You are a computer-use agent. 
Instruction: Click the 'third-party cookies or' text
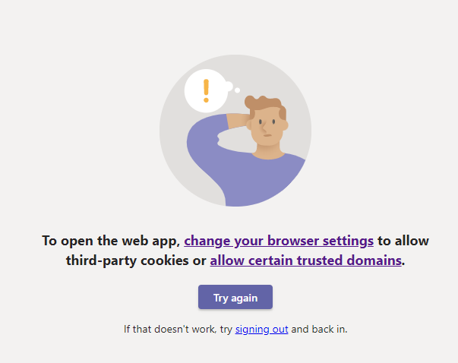(136, 260)
